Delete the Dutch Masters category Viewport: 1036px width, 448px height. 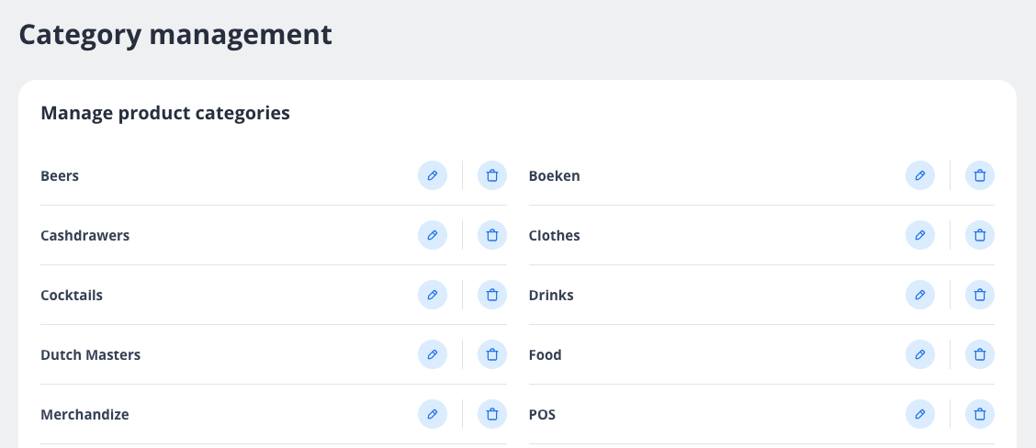492,354
